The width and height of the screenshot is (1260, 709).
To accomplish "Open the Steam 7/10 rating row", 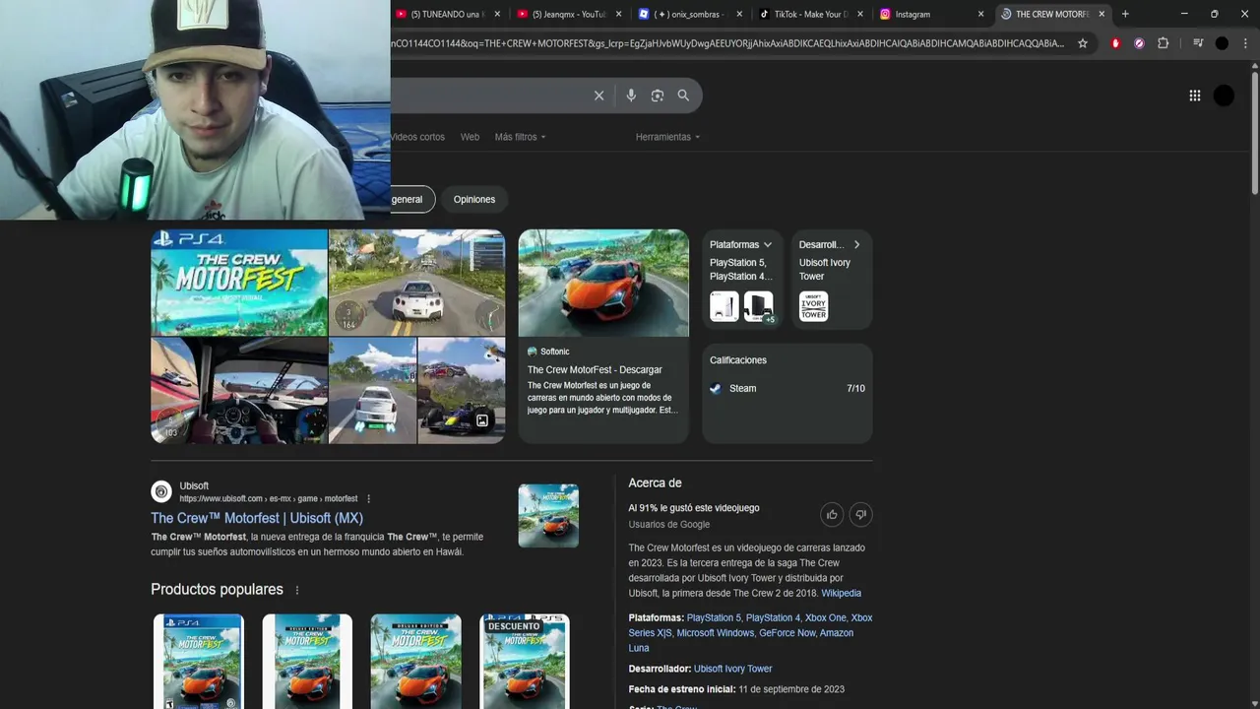I will (x=787, y=389).
